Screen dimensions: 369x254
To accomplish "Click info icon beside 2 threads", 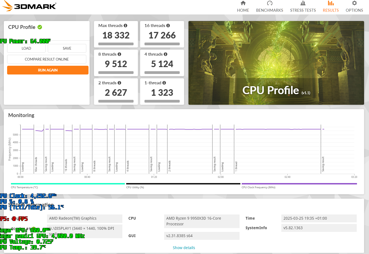I will (x=119, y=83).
